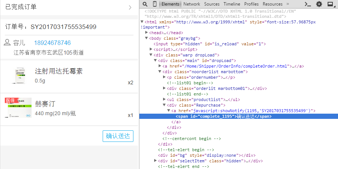
Task: Click the 0.5g specification text
Action: click(x=40, y=81)
